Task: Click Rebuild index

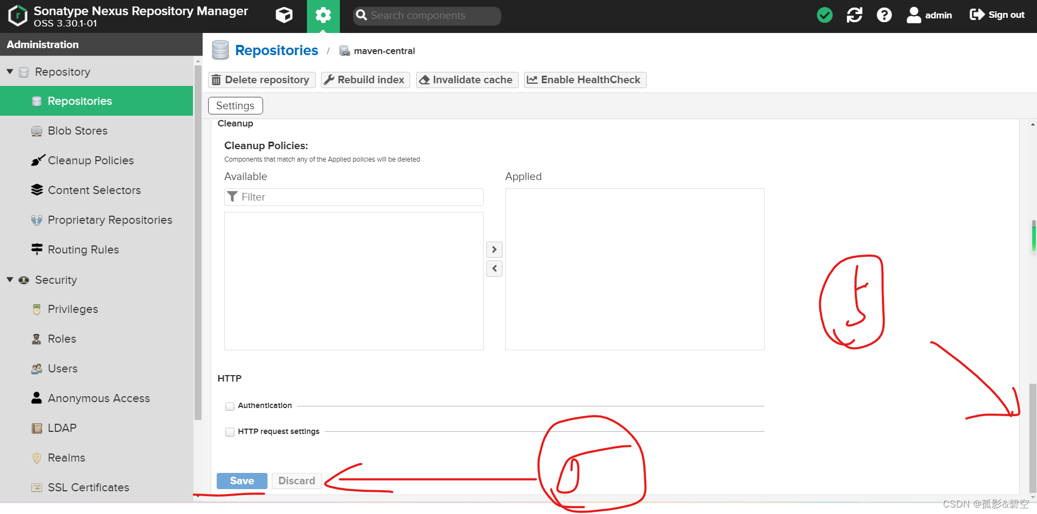Action: (x=365, y=80)
